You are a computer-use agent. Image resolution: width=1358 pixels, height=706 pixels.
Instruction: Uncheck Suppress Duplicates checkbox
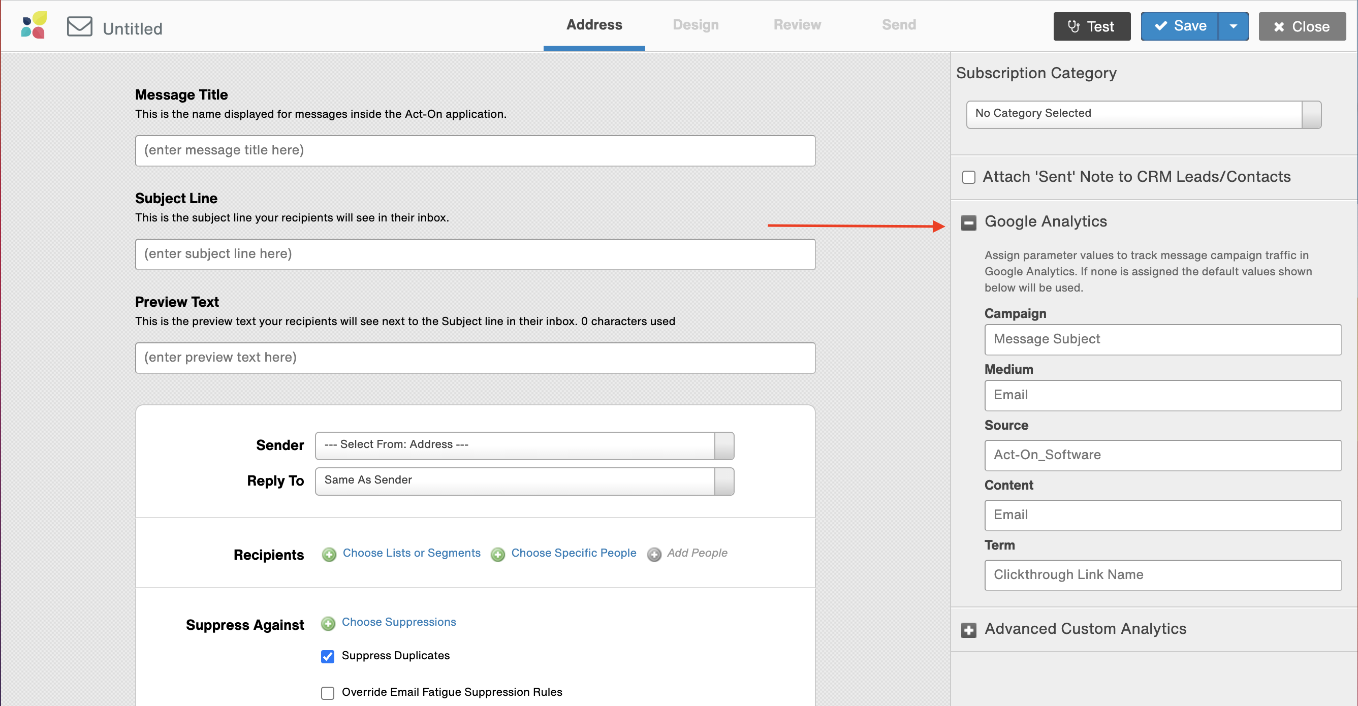[x=327, y=656]
